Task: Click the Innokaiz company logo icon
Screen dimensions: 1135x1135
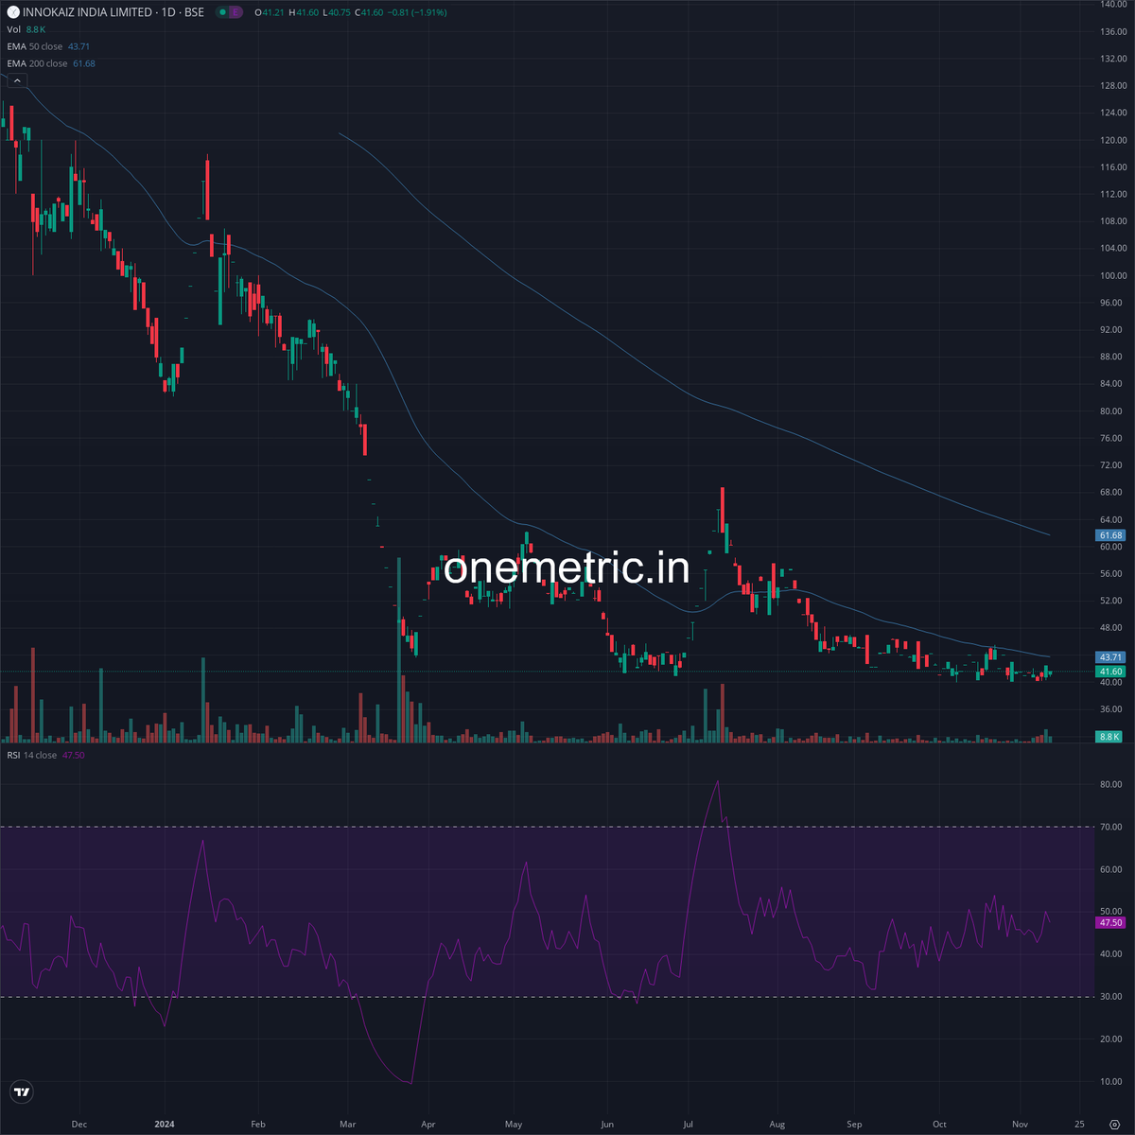Action: tap(12, 12)
